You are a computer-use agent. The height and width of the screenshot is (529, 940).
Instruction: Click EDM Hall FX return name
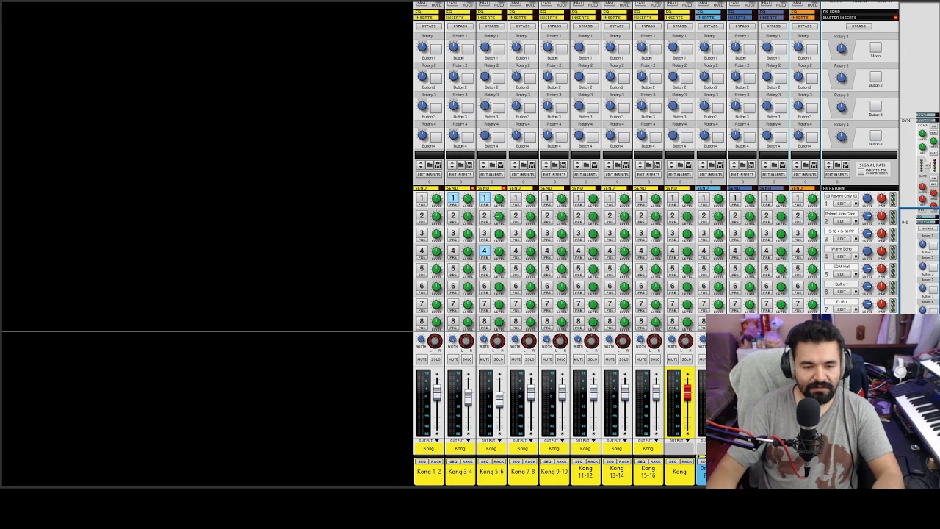(842, 267)
